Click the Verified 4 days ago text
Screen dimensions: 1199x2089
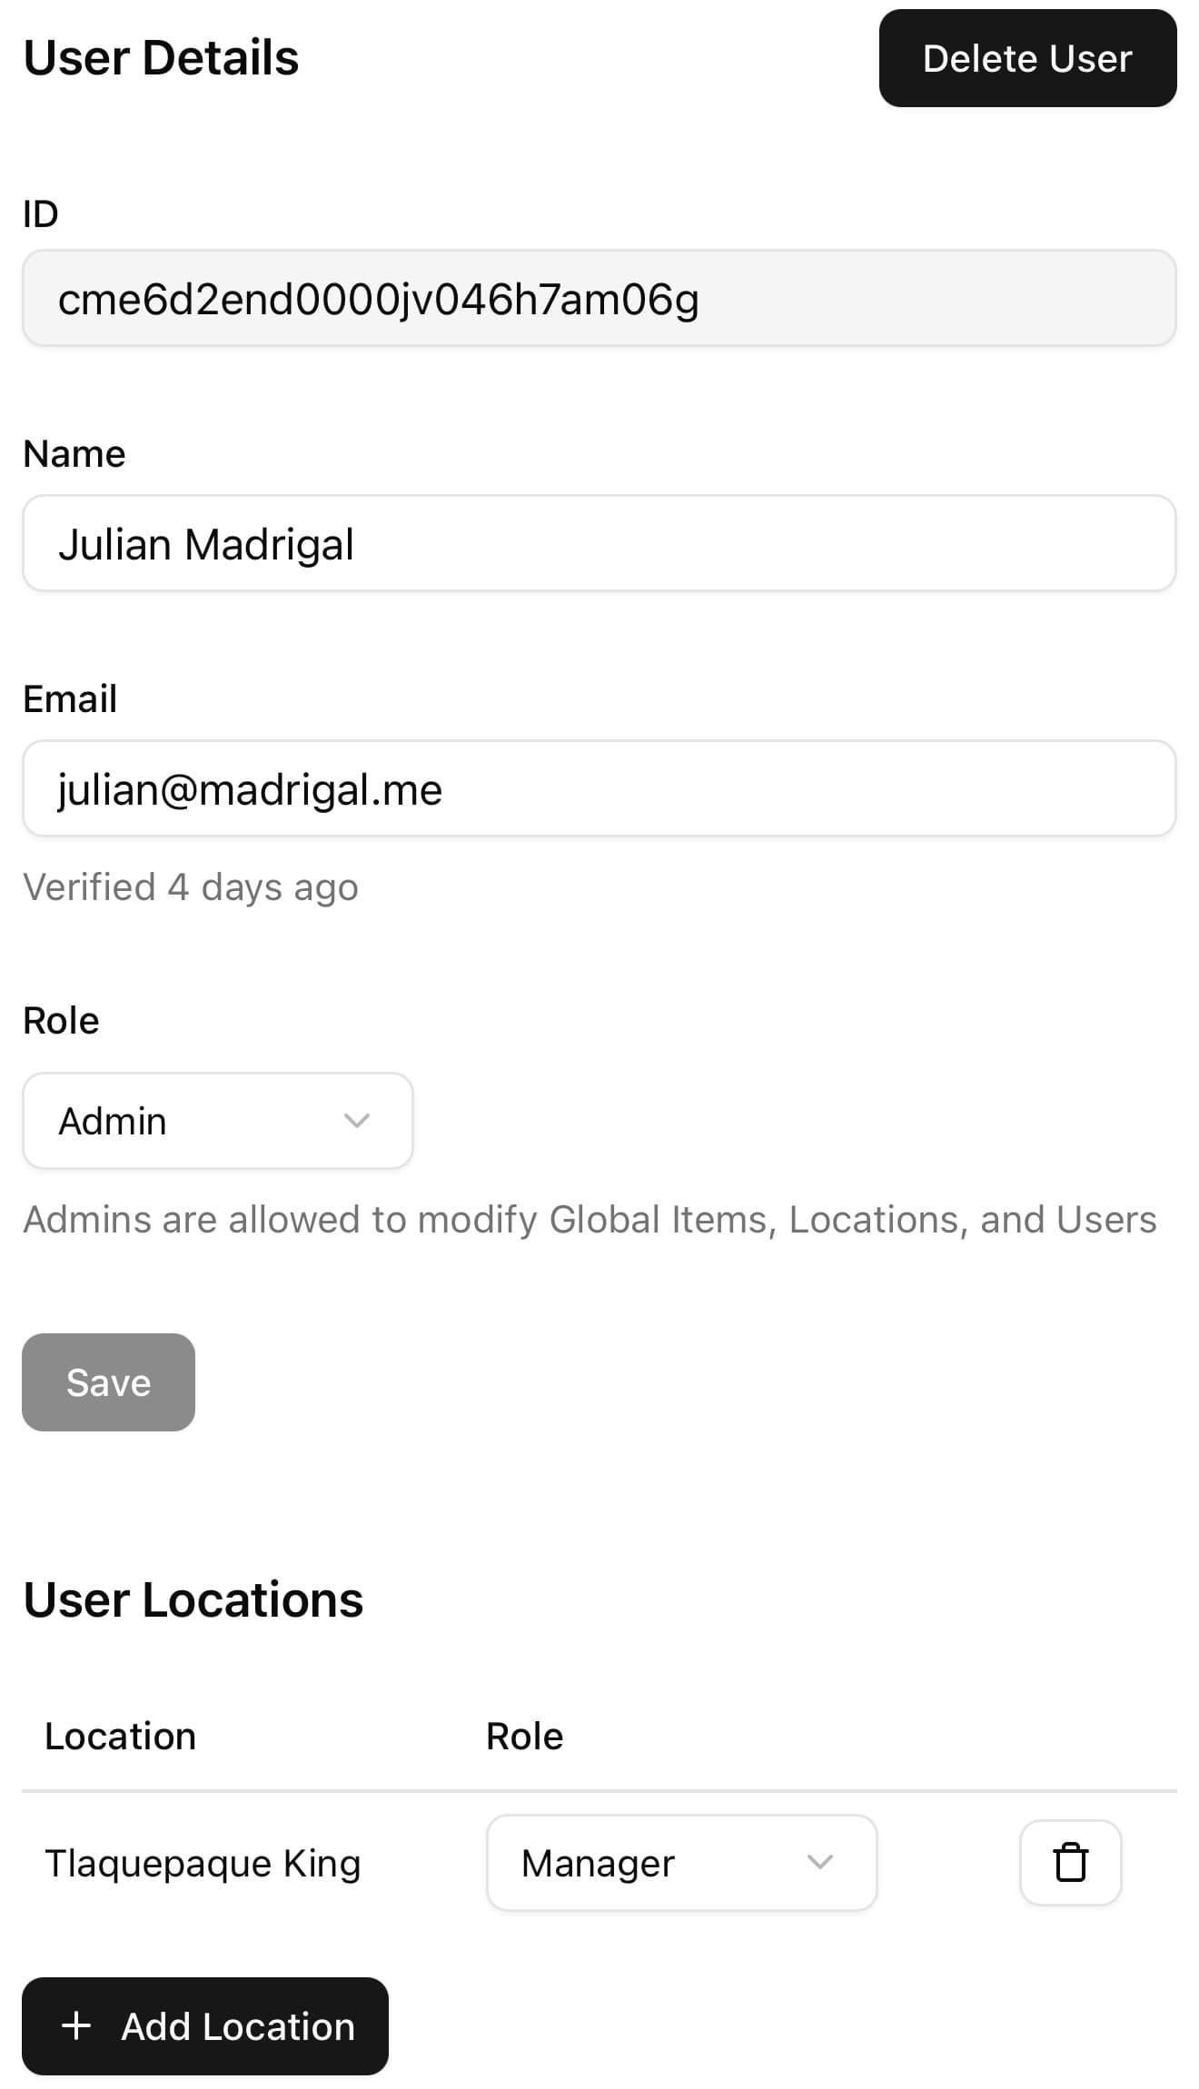pyautogui.click(x=191, y=887)
